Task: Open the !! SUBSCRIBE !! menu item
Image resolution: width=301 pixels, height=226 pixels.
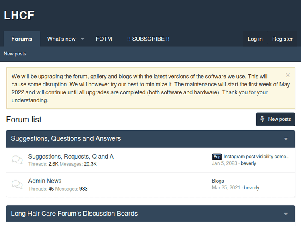Action: (148, 39)
